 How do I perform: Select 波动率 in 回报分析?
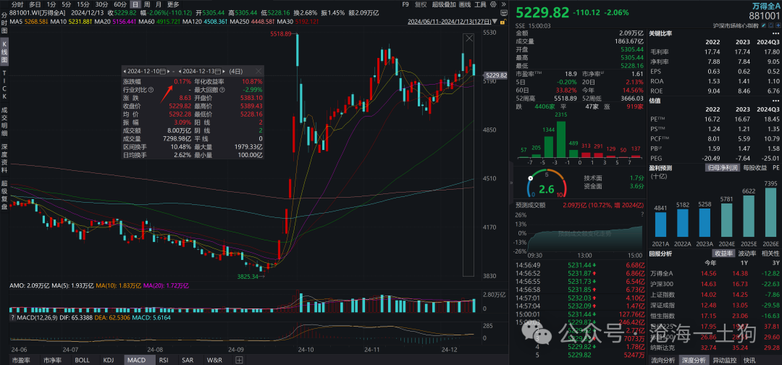(747, 253)
